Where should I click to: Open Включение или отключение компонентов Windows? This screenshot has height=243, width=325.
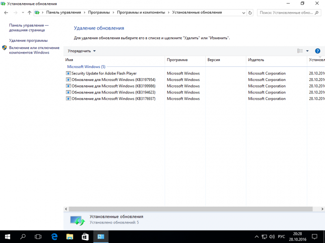tap(34, 50)
